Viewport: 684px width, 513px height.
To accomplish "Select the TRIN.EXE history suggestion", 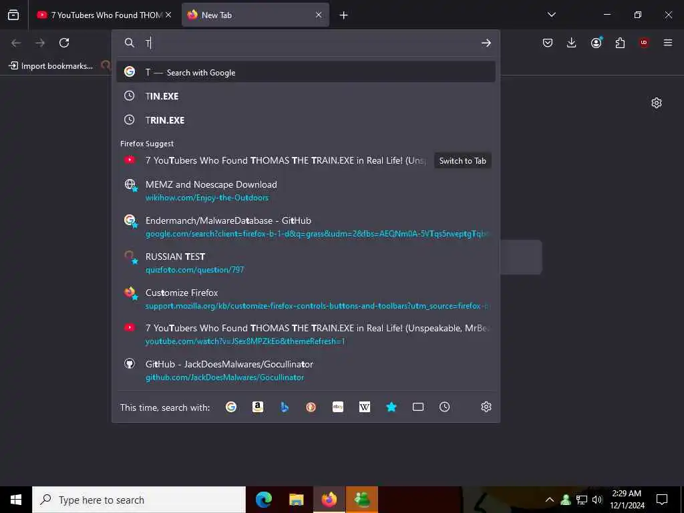I will tap(306, 120).
